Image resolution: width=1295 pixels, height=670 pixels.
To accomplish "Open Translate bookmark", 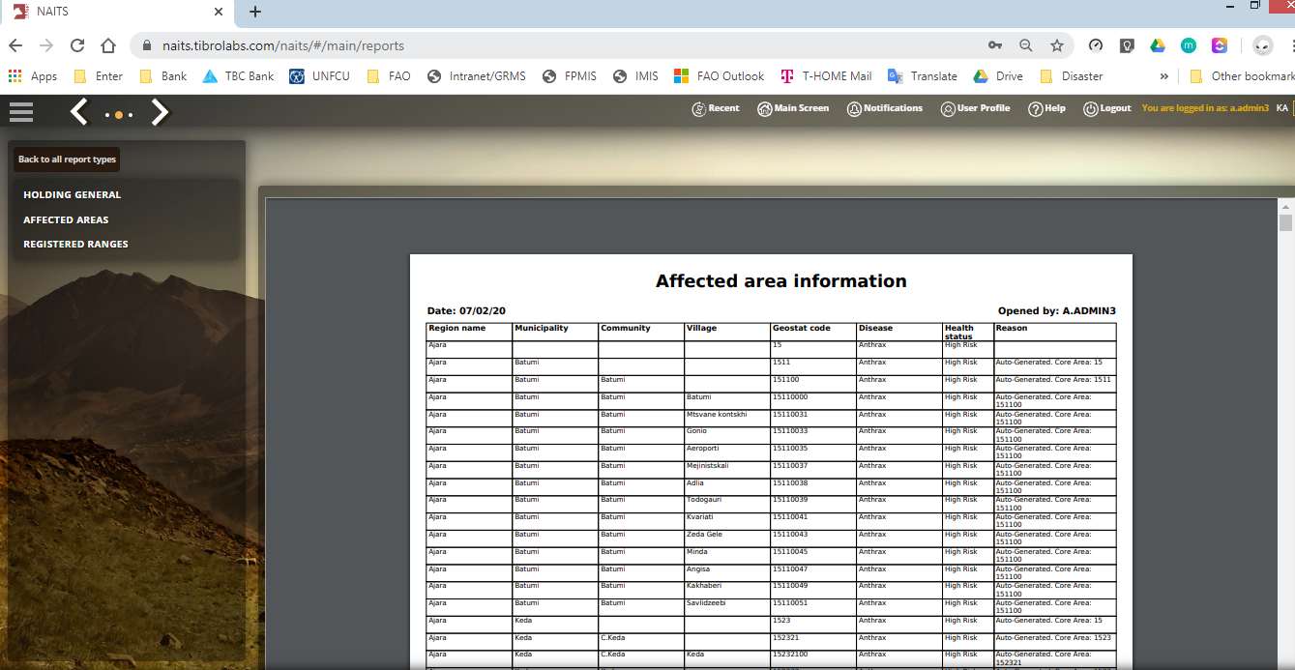I will tap(923, 76).
